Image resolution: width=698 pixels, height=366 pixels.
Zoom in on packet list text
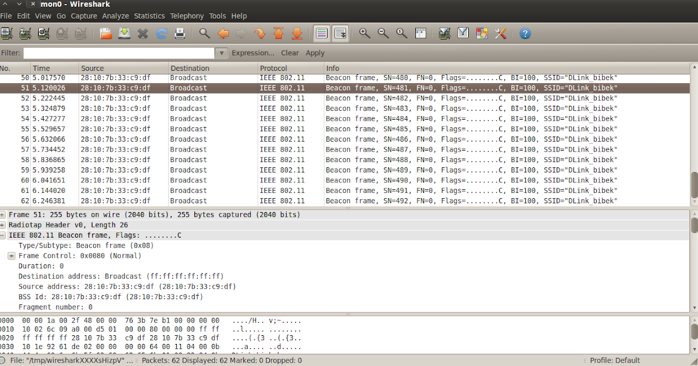(x=365, y=34)
